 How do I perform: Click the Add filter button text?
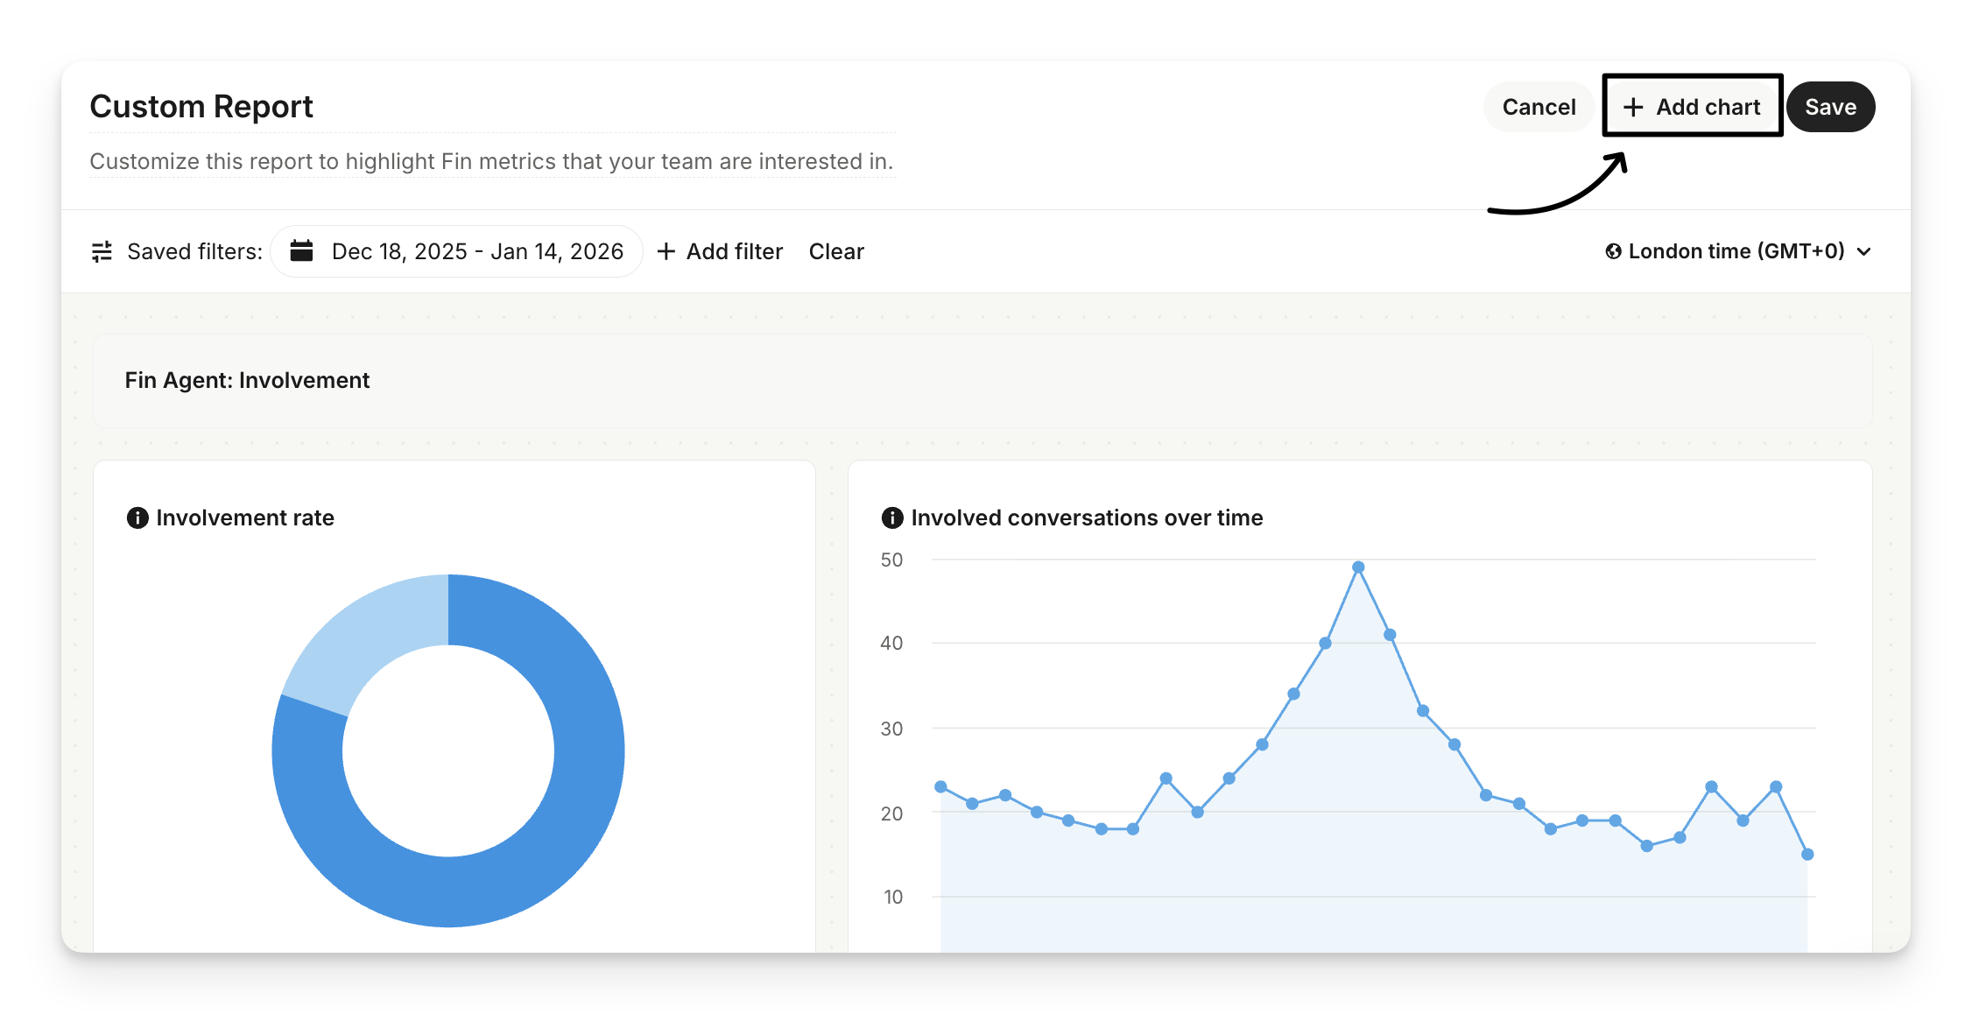point(734,251)
